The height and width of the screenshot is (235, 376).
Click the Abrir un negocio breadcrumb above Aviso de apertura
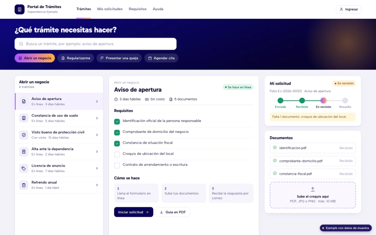126,82
